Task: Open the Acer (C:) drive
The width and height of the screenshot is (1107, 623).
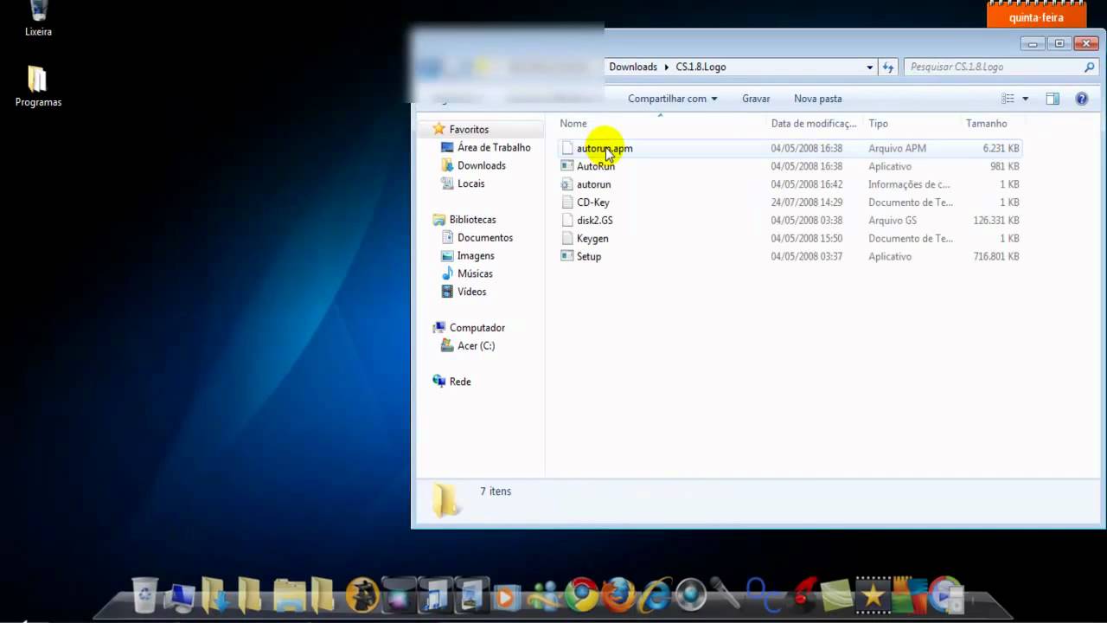Action: click(x=476, y=345)
